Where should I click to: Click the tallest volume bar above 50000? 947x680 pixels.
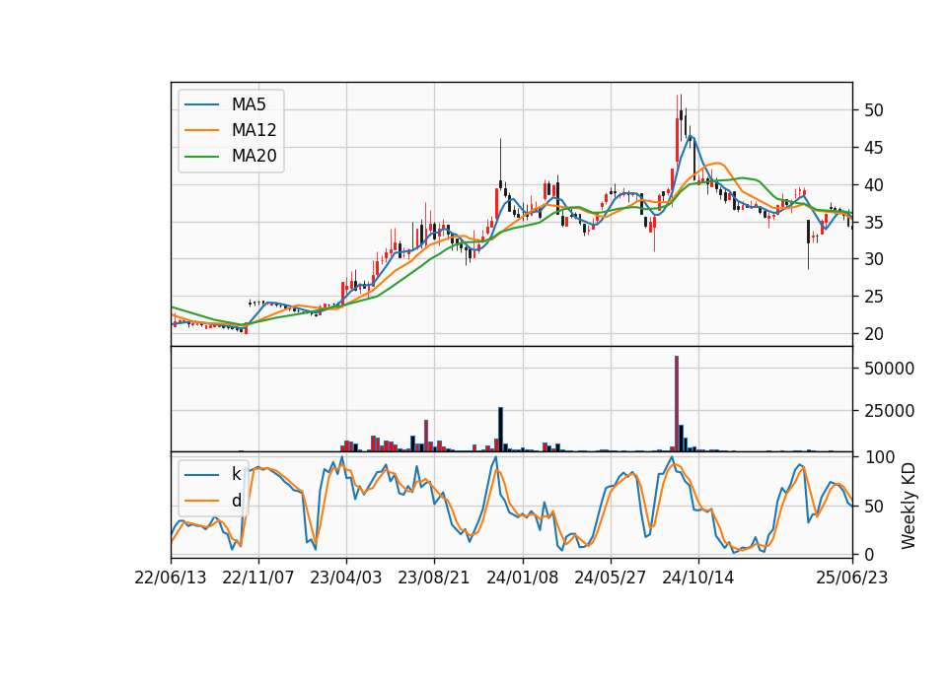click(677, 404)
